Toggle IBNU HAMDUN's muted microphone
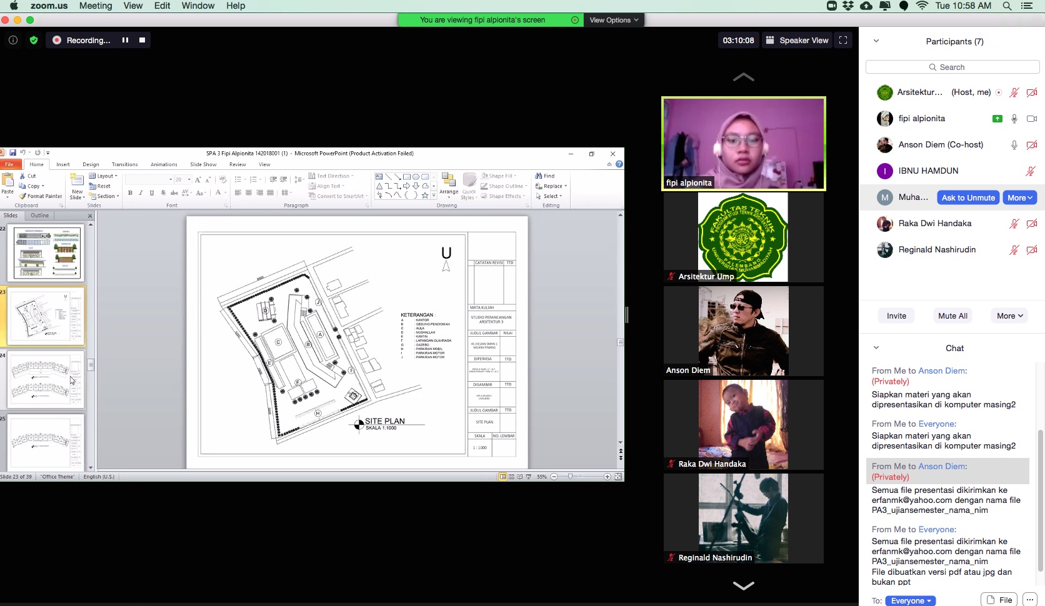Viewport: 1045px width, 606px height. click(x=1031, y=171)
